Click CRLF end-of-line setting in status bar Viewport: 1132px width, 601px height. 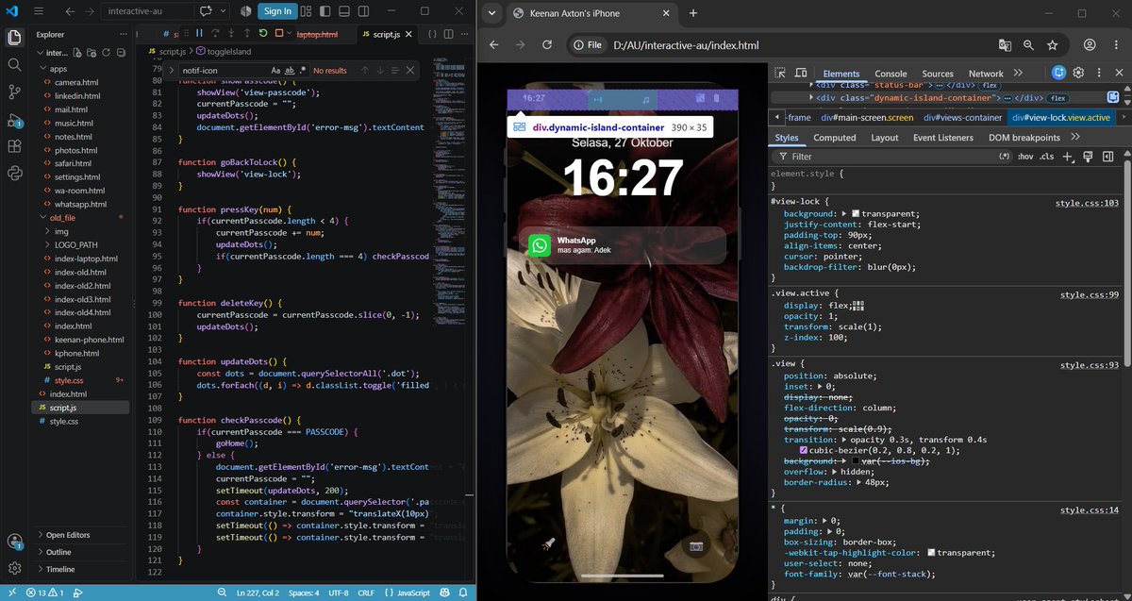[x=366, y=593]
